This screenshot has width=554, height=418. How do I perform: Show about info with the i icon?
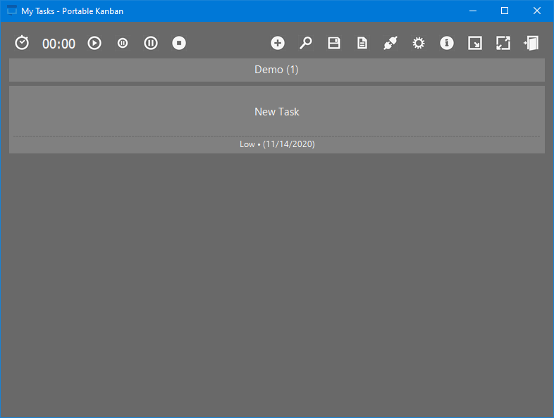447,43
